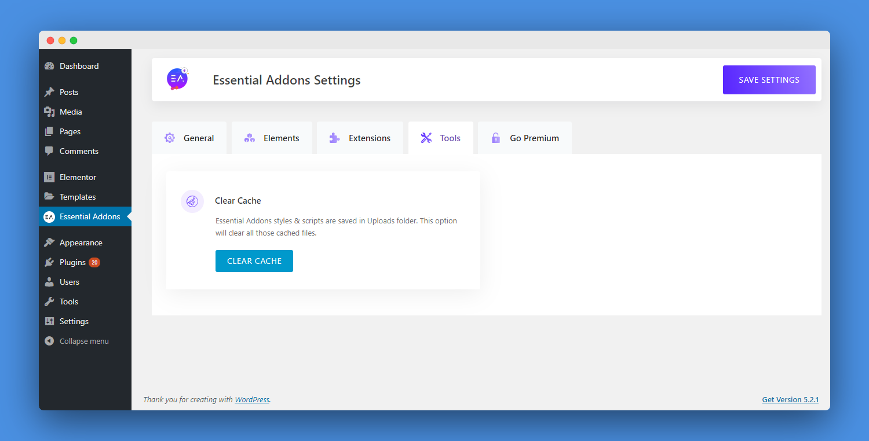The width and height of the screenshot is (869, 441).
Task: Click the puzzle icon on Extensions tab
Action: tap(334, 138)
